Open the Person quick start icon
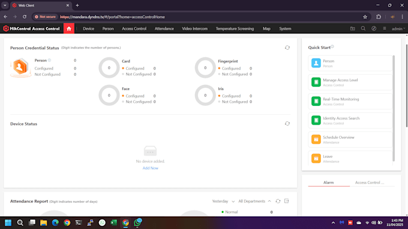The image size is (408, 229). [316, 63]
